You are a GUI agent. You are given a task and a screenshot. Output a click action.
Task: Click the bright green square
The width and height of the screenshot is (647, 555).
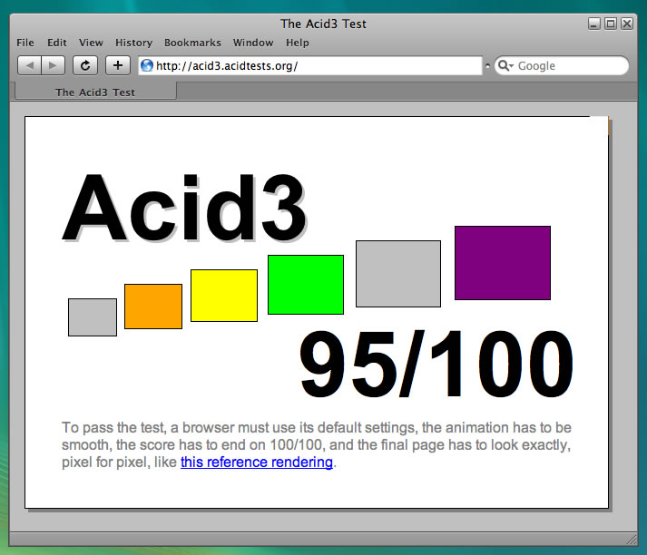tap(305, 285)
